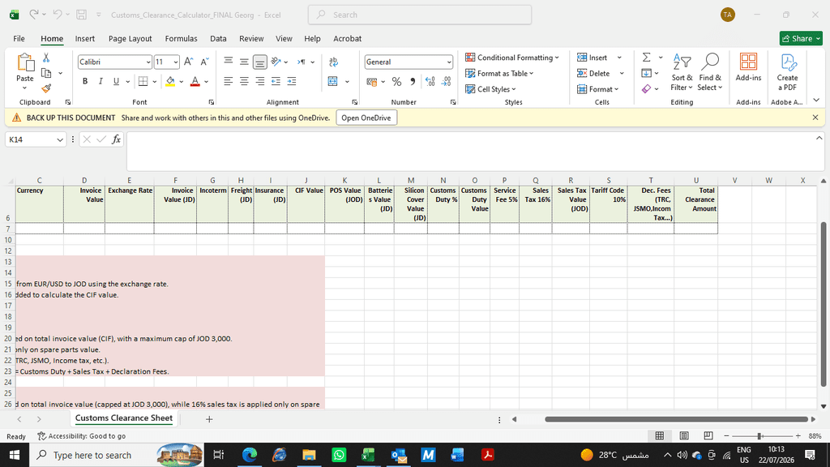
Task: Switch to the Page Layout tab
Action: click(130, 39)
